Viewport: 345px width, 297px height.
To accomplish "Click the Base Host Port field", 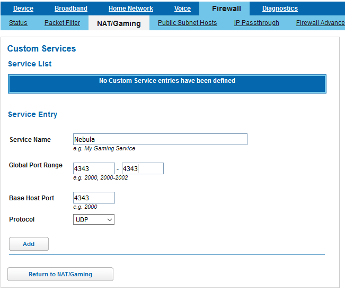I will (94, 198).
